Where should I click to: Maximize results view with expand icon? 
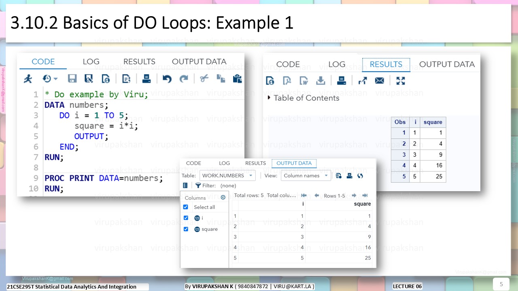[x=401, y=80]
